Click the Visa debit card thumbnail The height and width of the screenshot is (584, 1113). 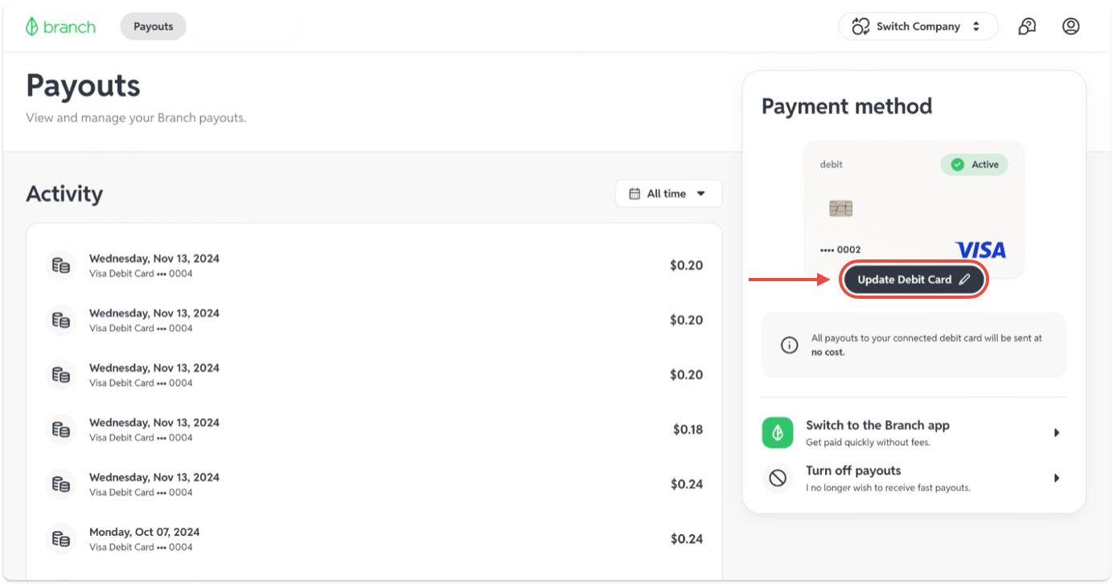[x=914, y=209]
